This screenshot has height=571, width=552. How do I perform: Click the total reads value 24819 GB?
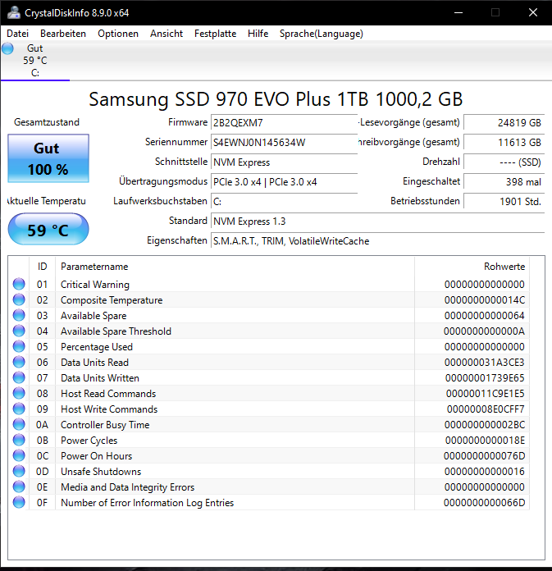pos(504,123)
